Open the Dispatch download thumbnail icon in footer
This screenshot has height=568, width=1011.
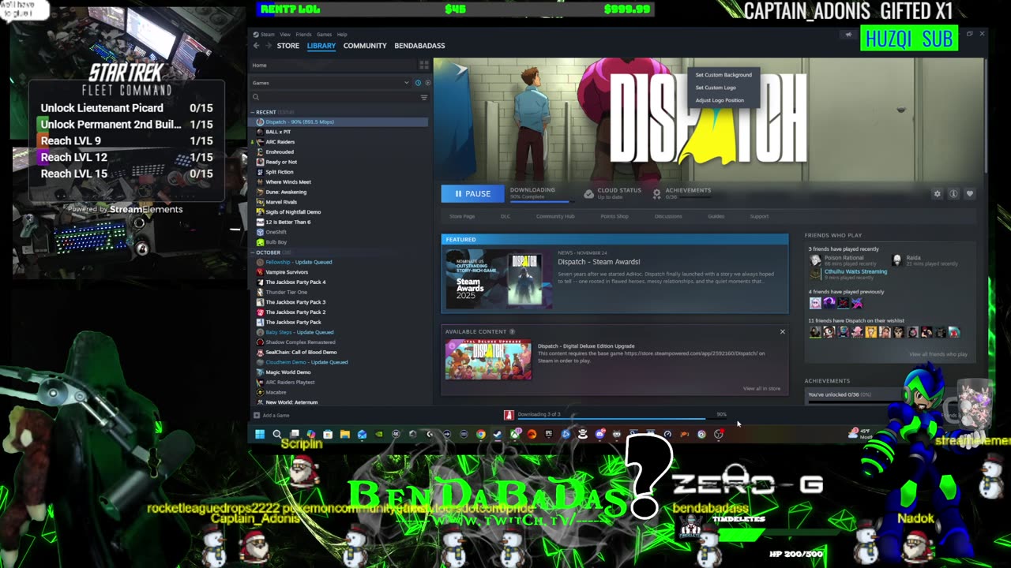pos(509,415)
